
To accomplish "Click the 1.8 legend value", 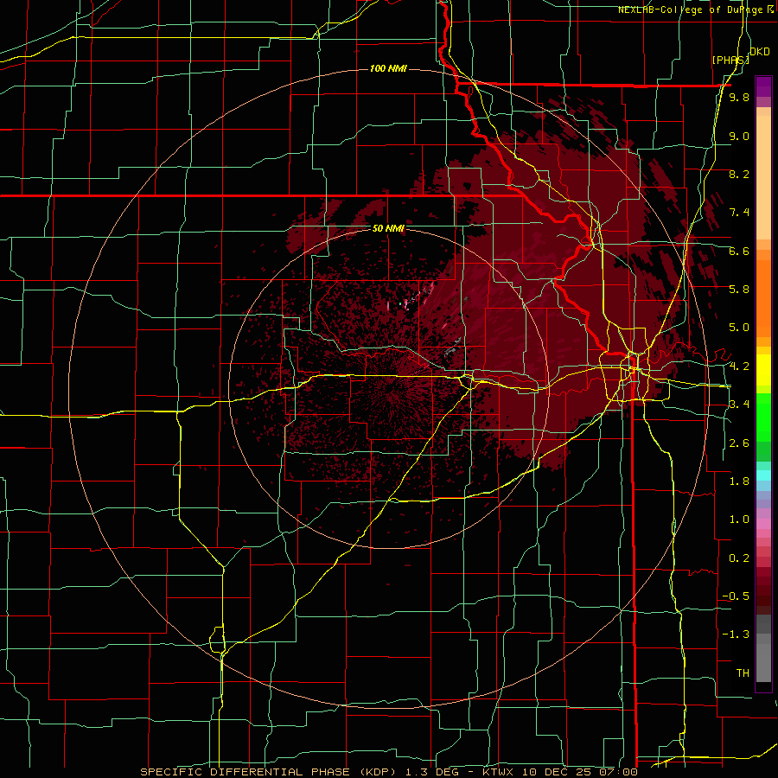I will [739, 481].
